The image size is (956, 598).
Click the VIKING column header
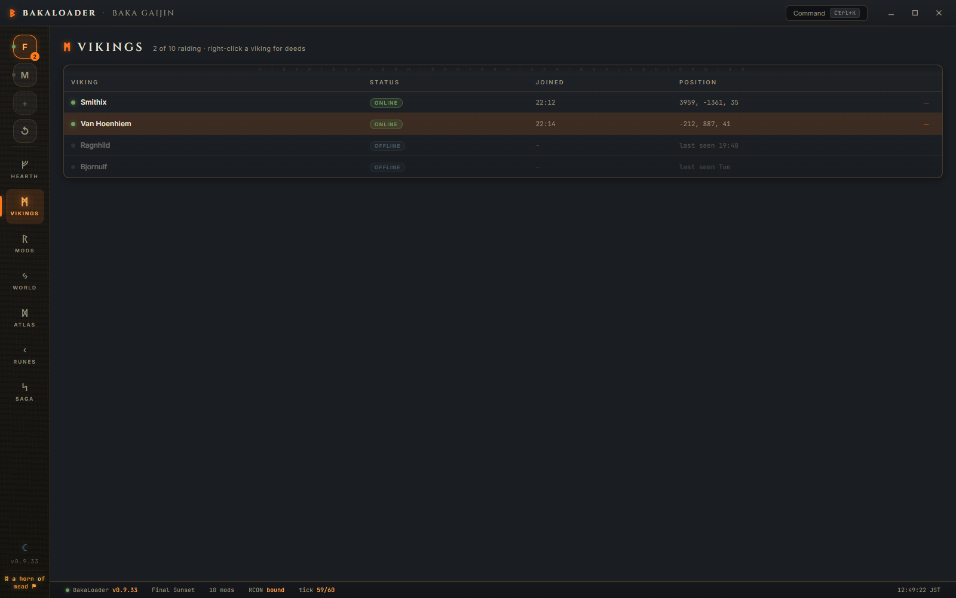click(x=84, y=83)
